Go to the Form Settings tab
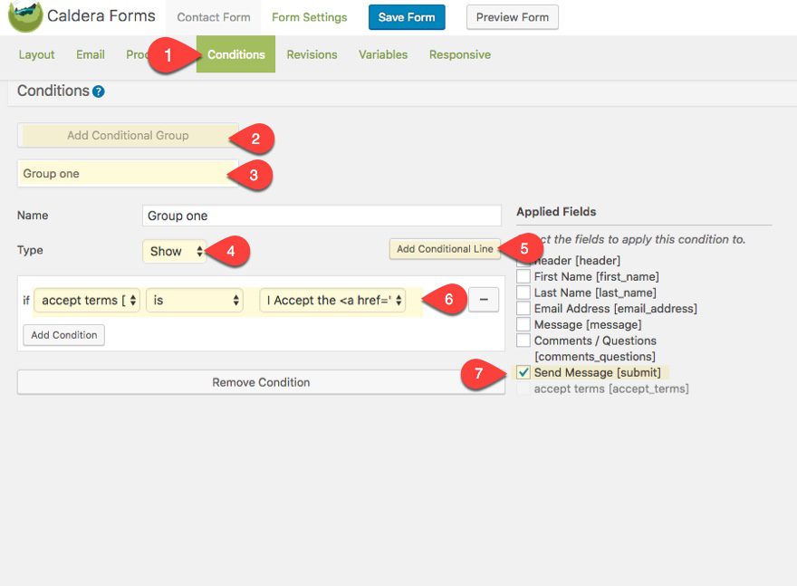This screenshot has width=797, height=586. pyautogui.click(x=309, y=17)
